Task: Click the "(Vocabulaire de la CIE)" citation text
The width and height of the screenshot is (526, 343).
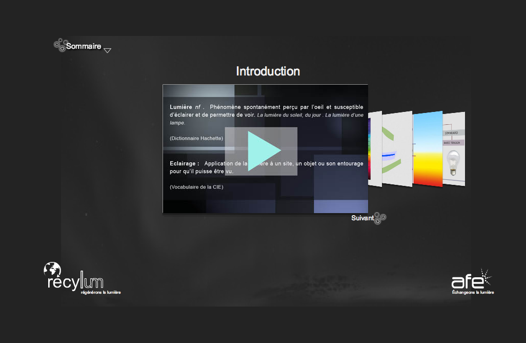Action: point(196,187)
